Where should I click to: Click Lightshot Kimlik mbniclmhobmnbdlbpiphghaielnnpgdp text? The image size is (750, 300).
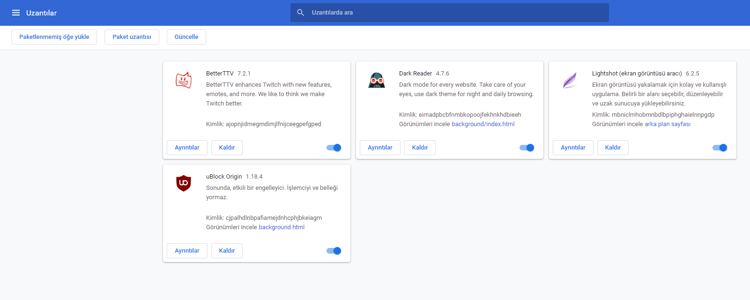(x=653, y=115)
